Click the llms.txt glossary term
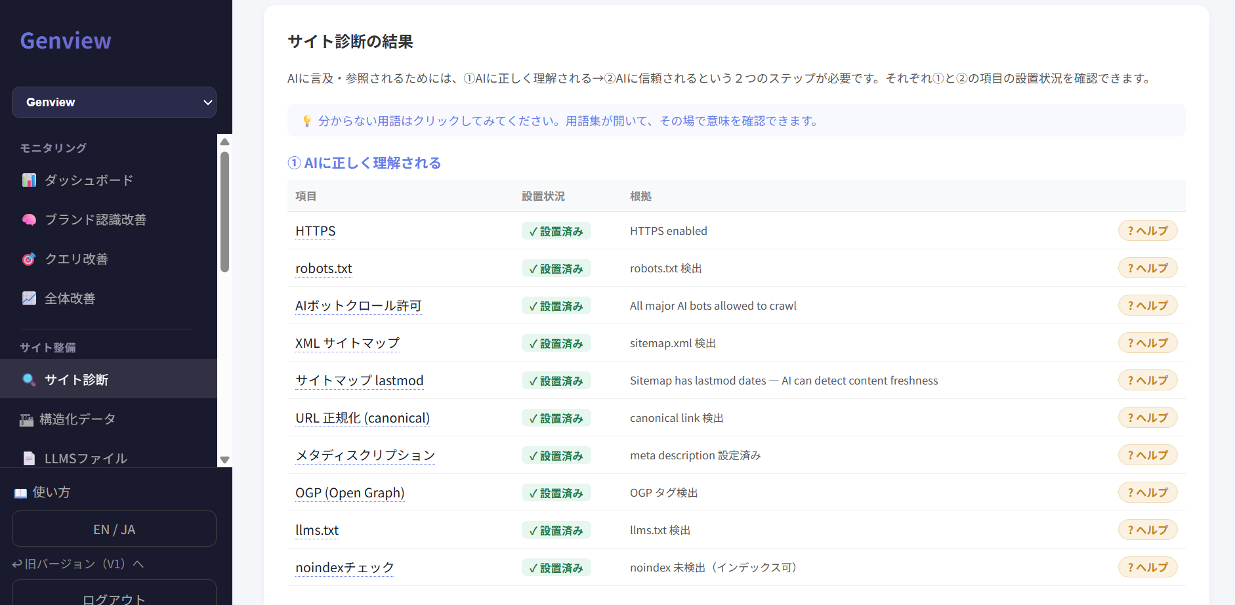 tap(317, 530)
